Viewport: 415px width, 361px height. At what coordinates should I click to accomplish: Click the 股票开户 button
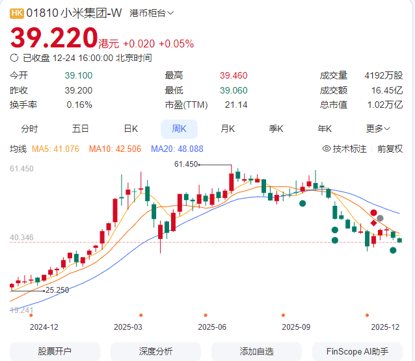pos(55,351)
